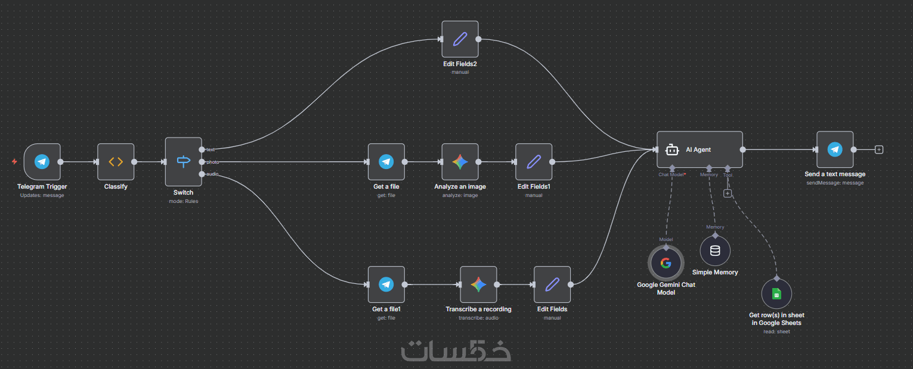This screenshot has height=369, width=913.
Task: Open the AI Agent node
Action: click(x=700, y=149)
